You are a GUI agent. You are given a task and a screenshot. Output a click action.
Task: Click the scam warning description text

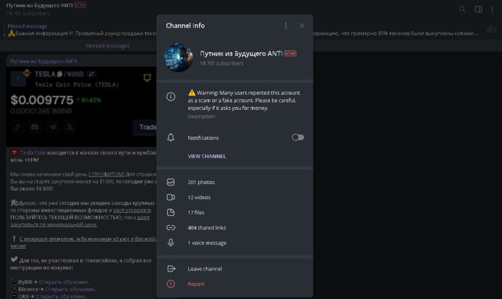[244, 101]
